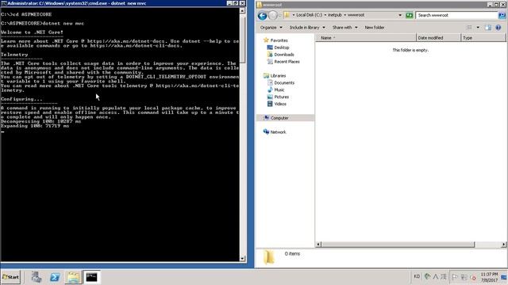The image size is (508, 285).
Task: Open the Organize menu
Action: point(271,28)
